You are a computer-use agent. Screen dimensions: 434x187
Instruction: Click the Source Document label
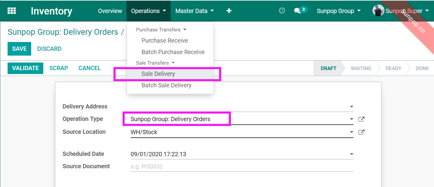(x=86, y=166)
